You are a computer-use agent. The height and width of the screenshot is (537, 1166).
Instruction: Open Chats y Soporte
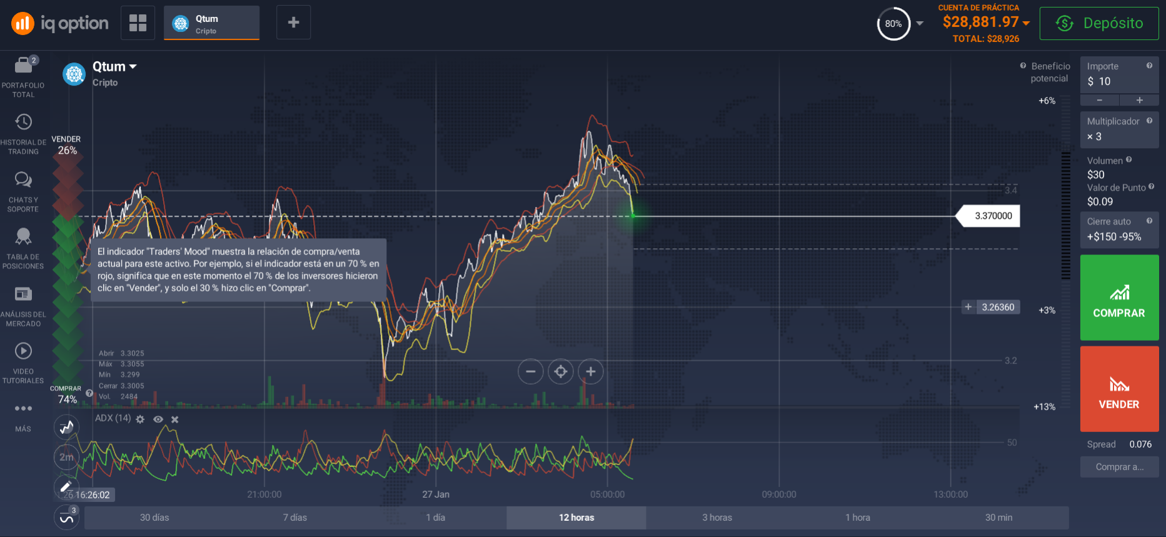tap(23, 192)
